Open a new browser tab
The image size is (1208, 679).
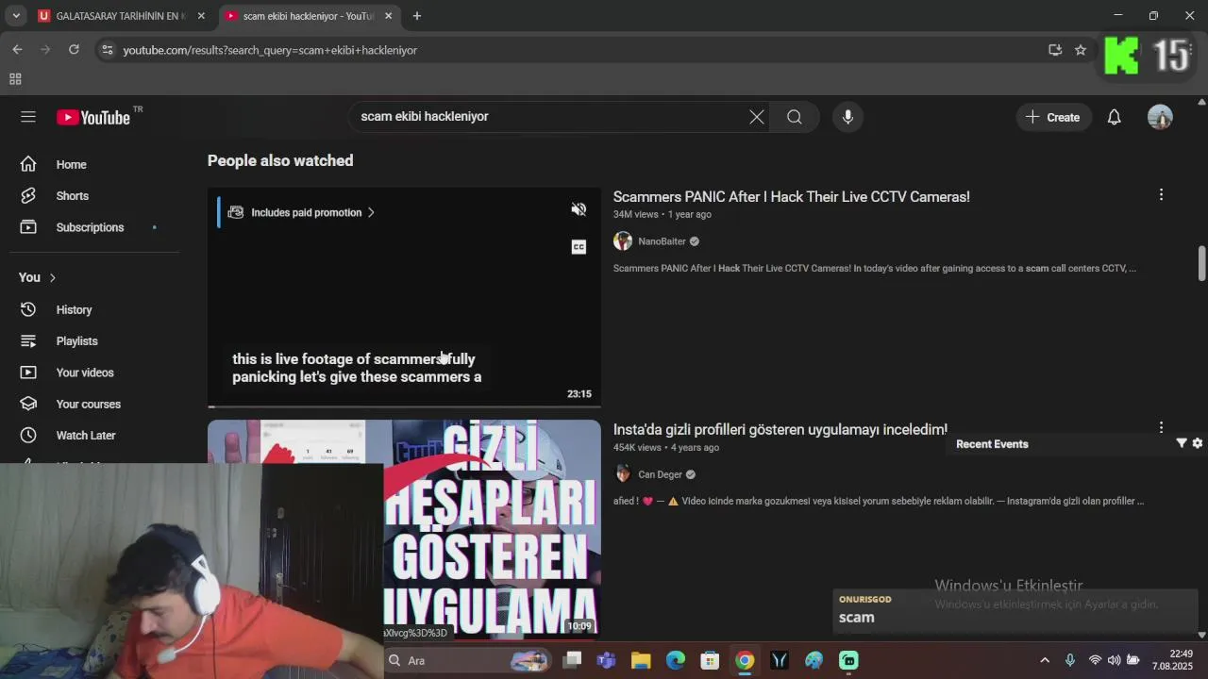coord(417,16)
